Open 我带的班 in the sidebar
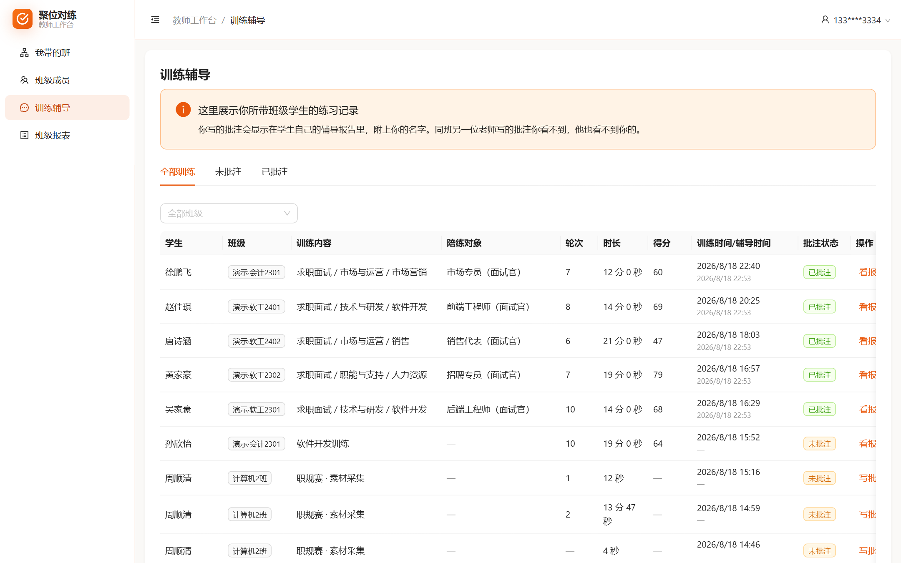Image resolution: width=901 pixels, height=563 pixels. [x=67, y=53]
